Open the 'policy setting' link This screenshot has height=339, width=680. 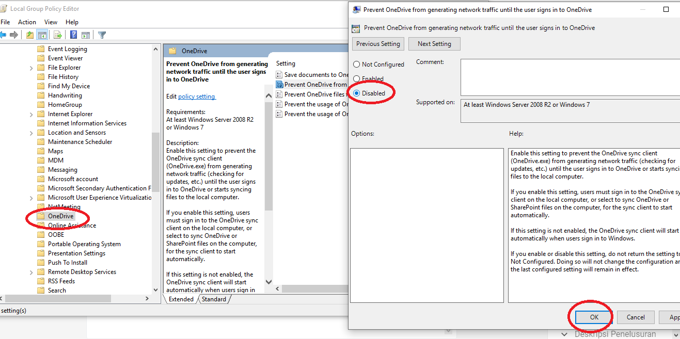coord(197,96)
